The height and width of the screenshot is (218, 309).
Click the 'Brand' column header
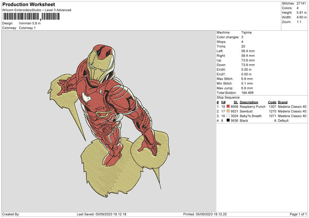pos(283,102)
